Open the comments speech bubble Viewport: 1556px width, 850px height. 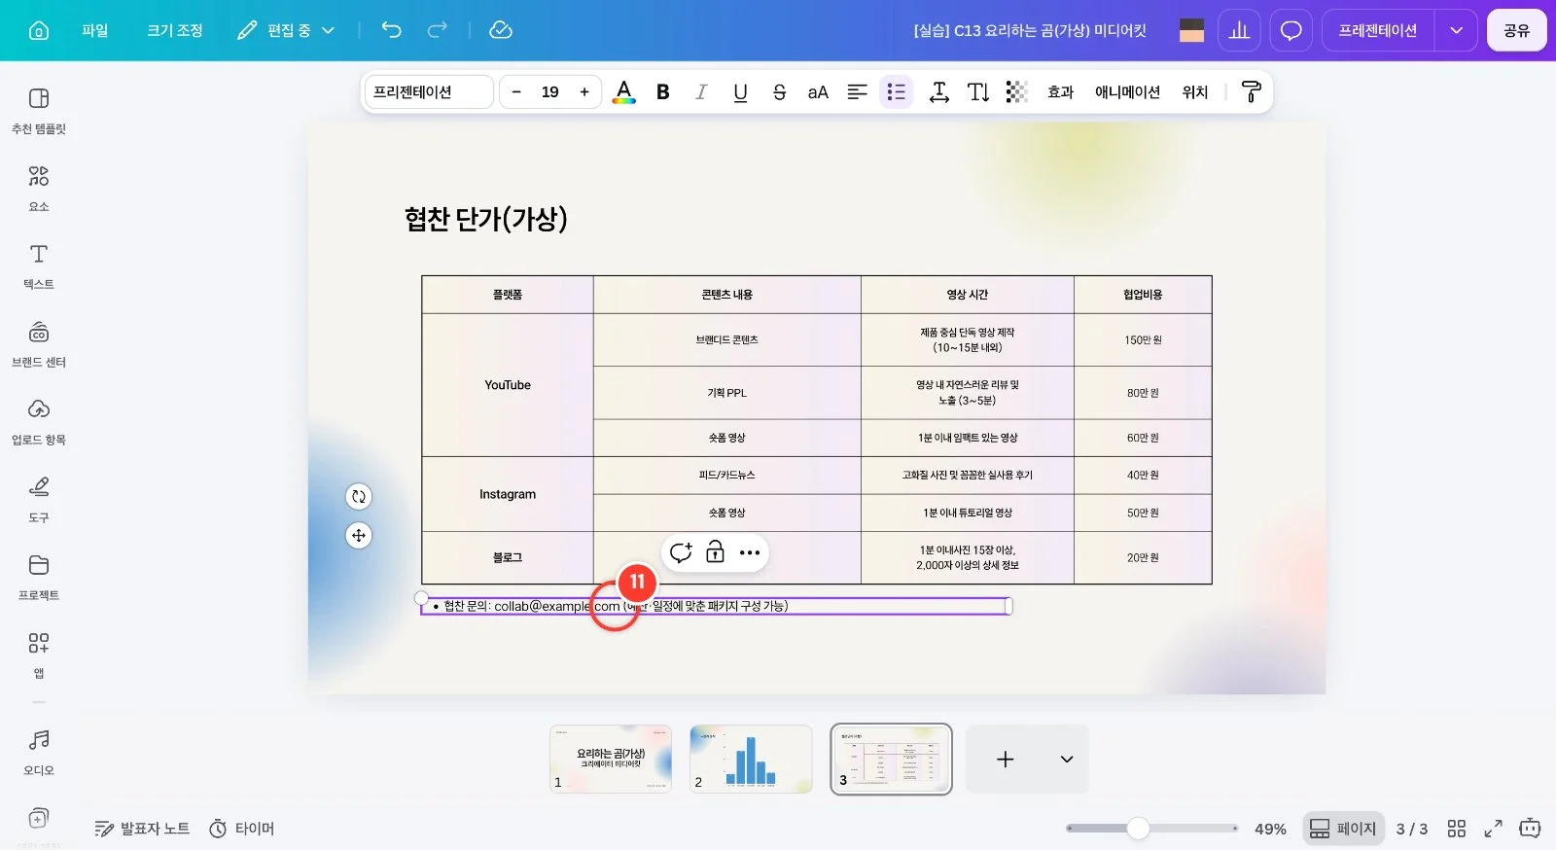point(1291,30)
